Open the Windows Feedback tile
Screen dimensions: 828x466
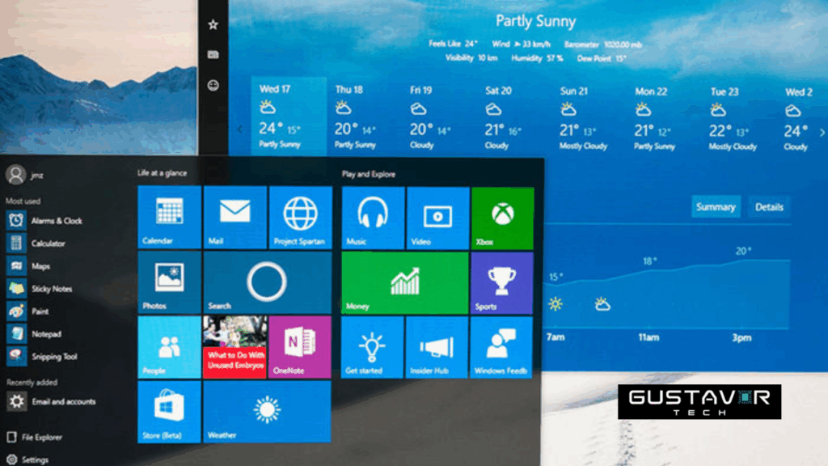click(501, 347)
